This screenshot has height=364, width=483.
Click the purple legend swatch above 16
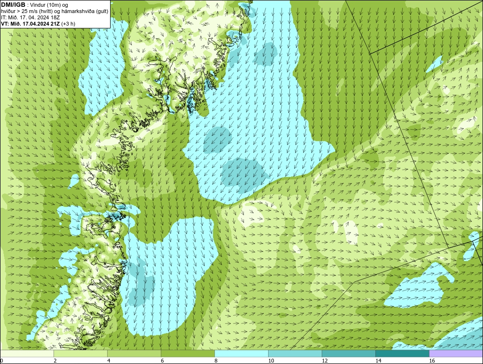456,353
